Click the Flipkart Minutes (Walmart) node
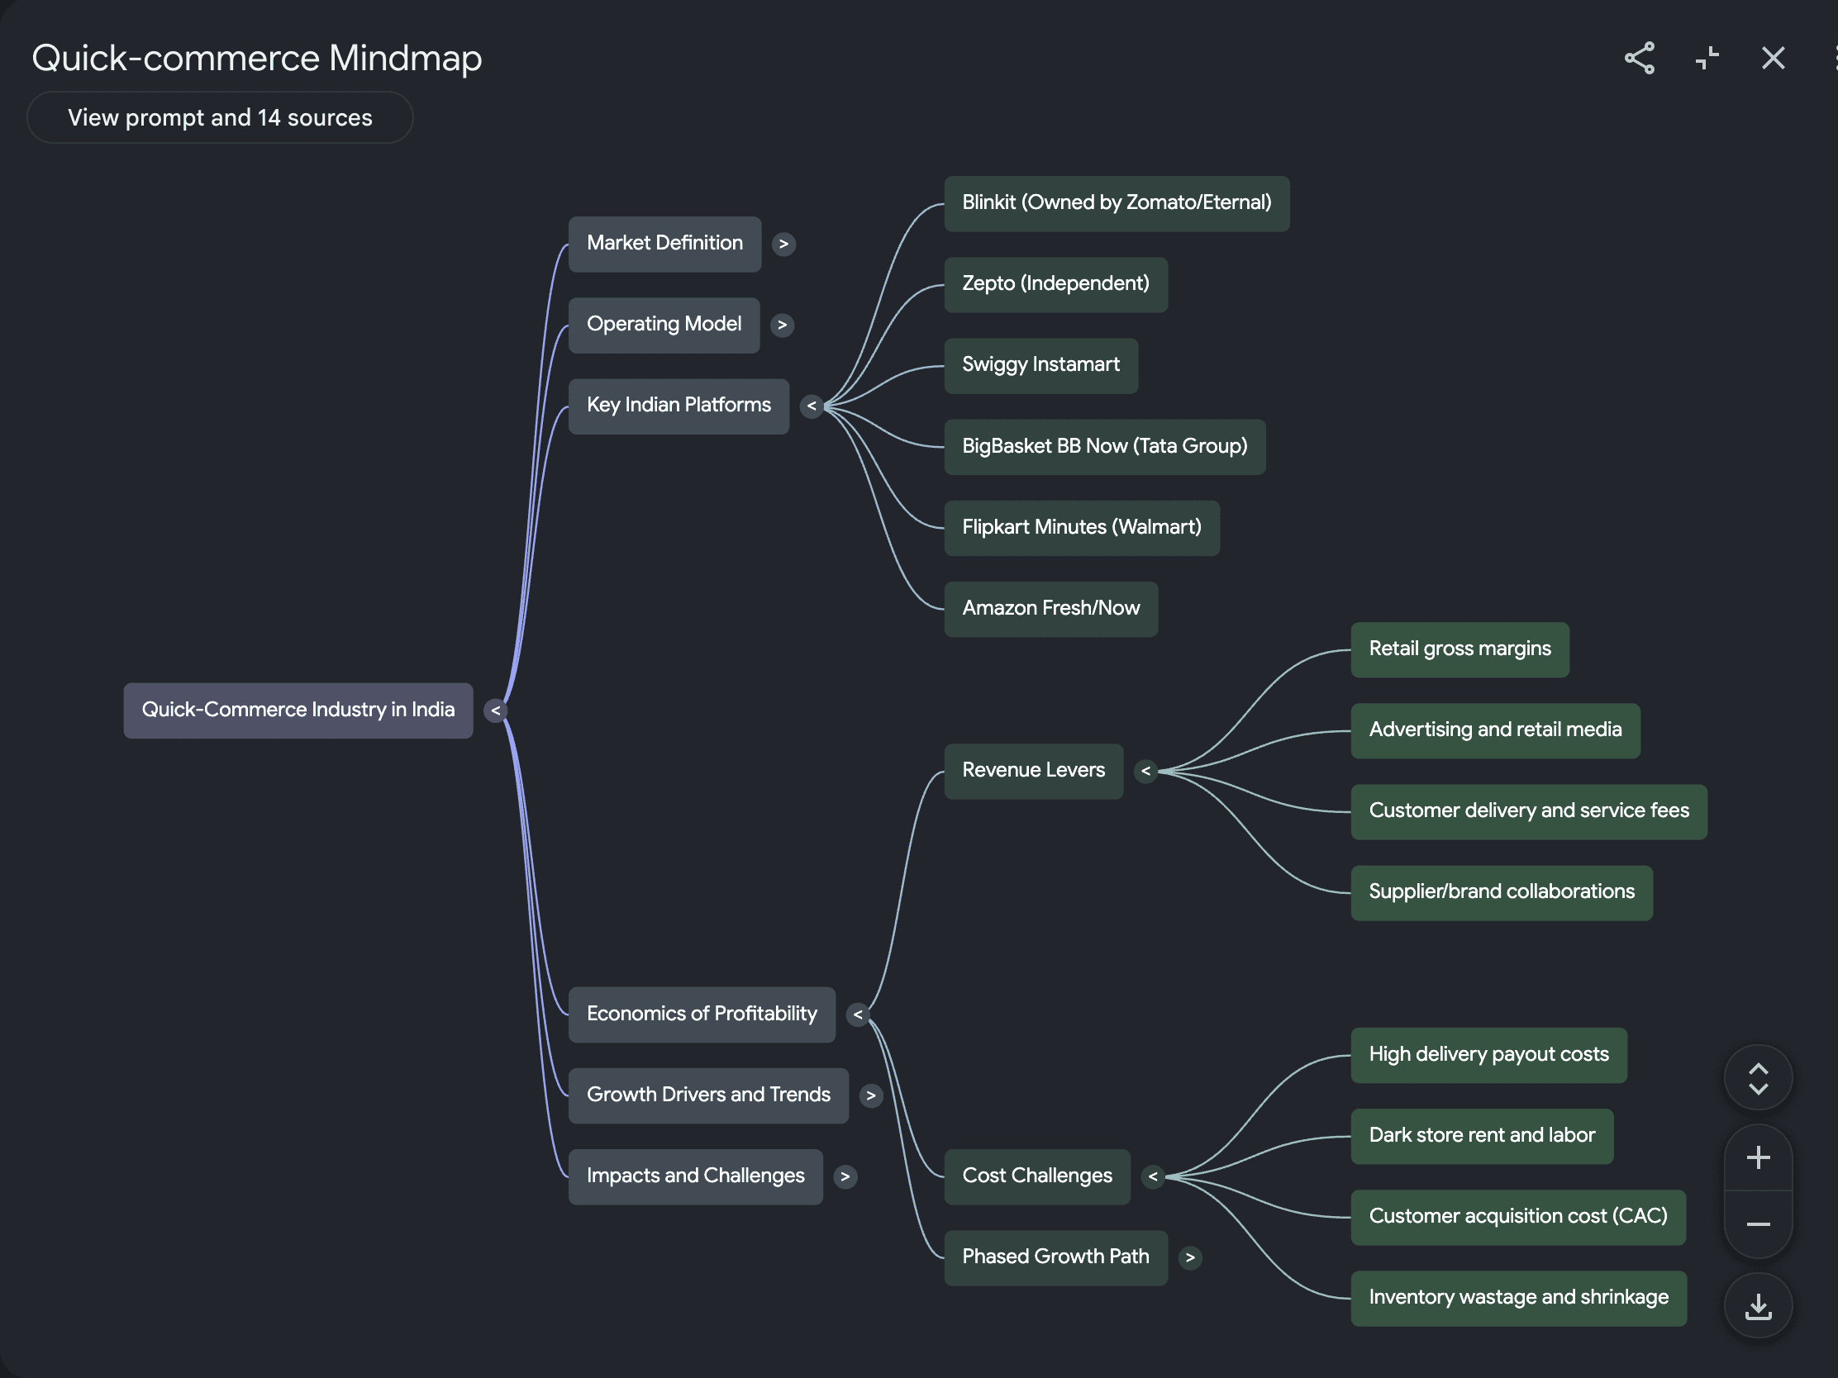1838x1378 pixels. click(1082, 527)
